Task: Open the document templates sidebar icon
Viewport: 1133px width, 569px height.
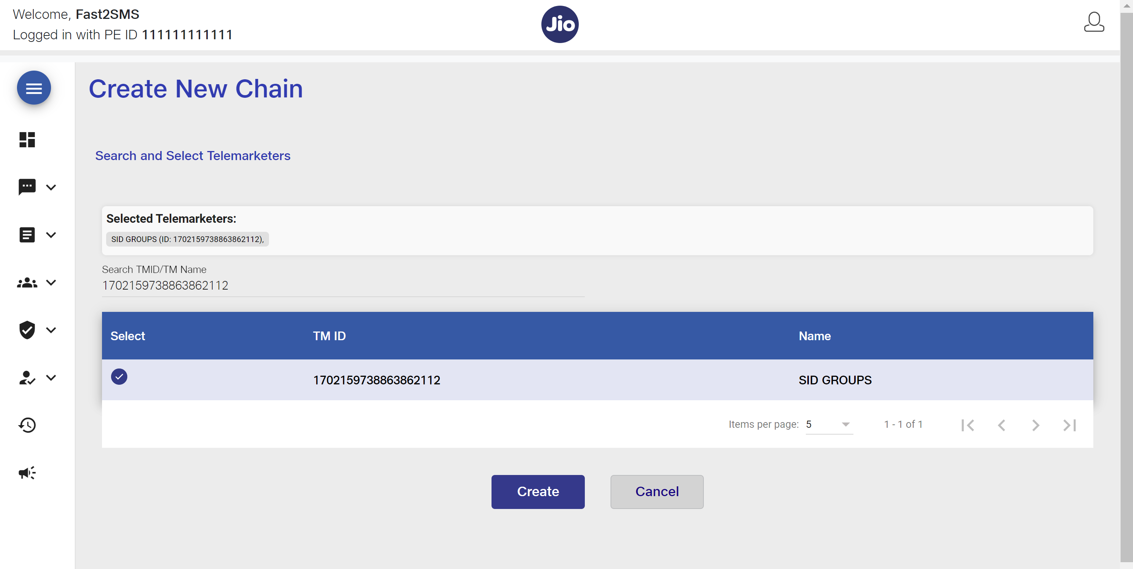Action: (27, 235)
